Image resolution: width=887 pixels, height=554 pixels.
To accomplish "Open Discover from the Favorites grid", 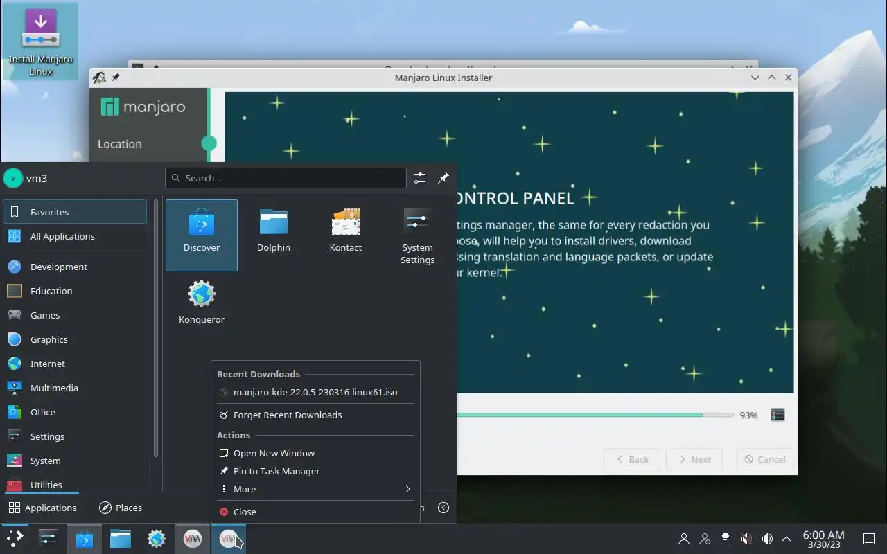I will coord(202,235).
